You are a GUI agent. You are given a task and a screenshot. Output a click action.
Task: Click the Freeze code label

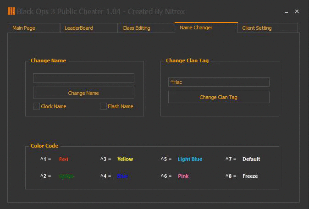pos(250,176)
